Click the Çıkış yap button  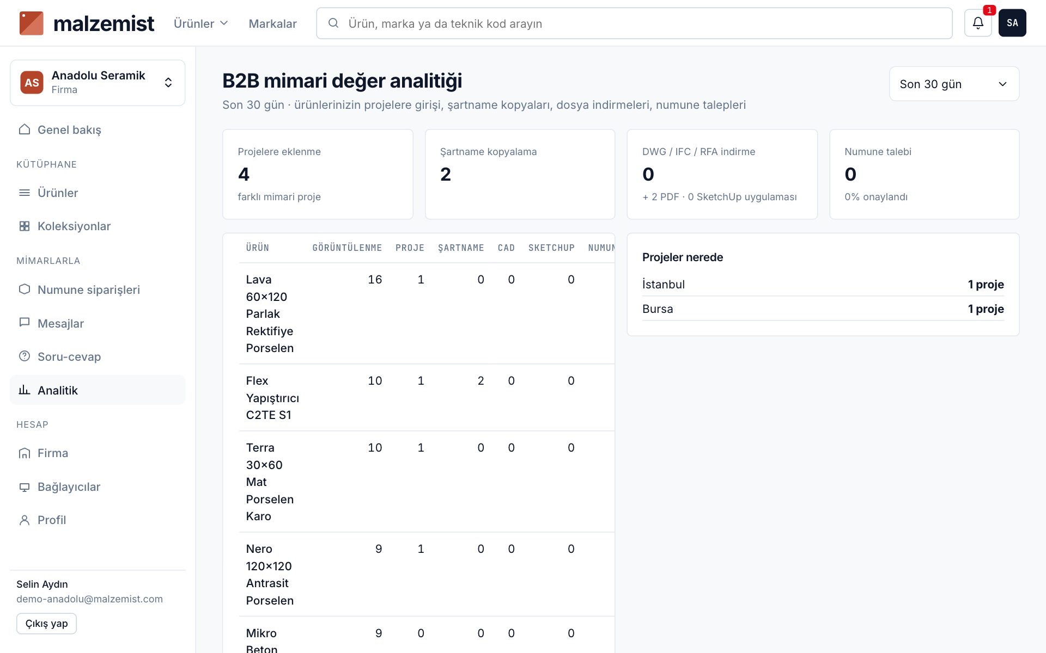coord(46,624)
